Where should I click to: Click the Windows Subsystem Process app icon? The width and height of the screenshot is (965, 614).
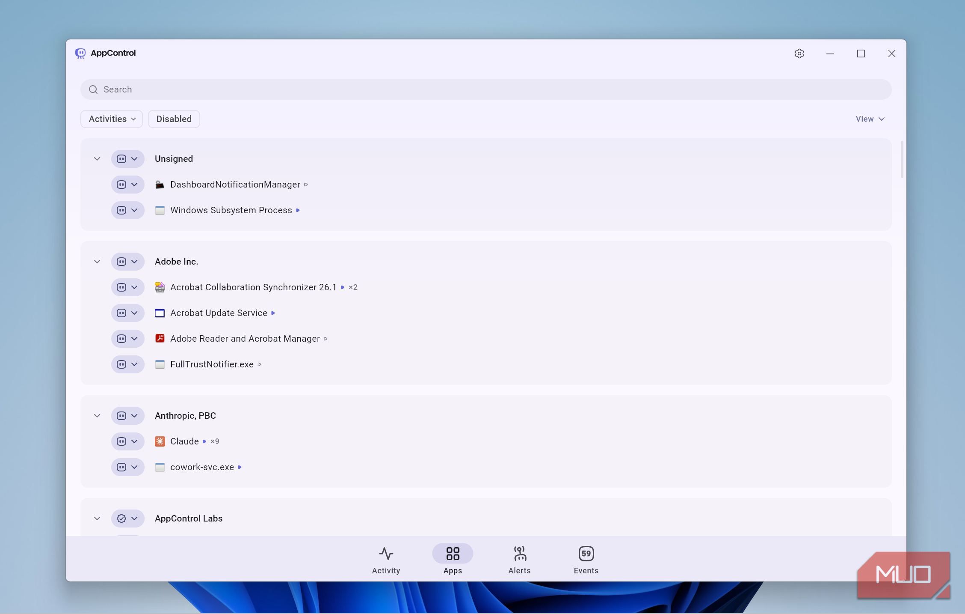(160, 210)
